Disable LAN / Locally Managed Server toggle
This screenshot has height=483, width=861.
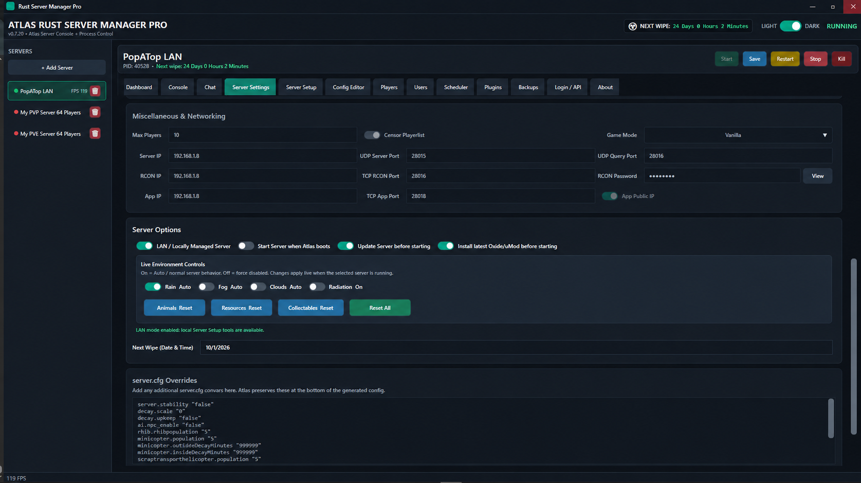144,246
